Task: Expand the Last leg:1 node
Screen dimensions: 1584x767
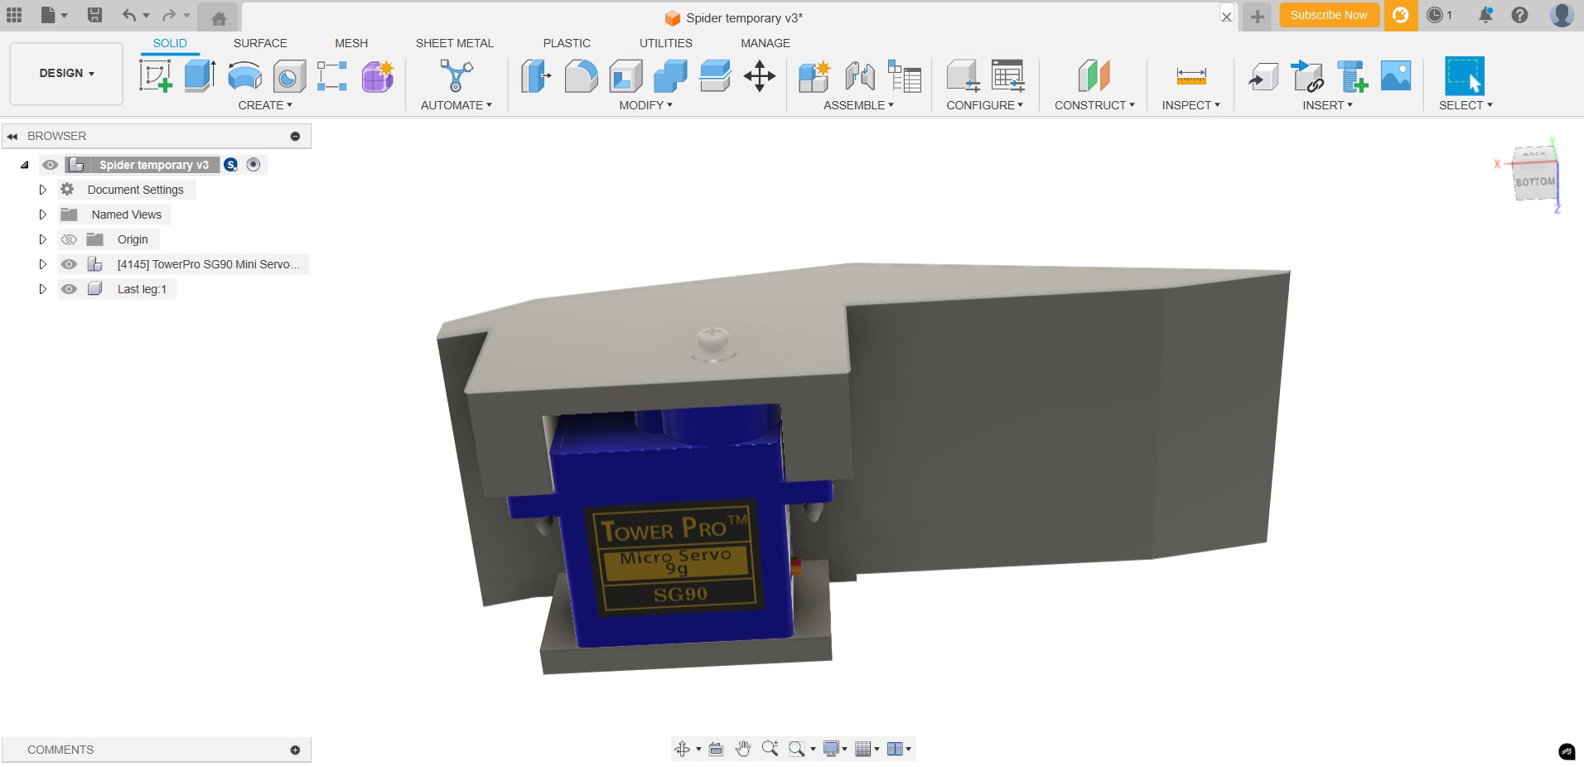Action: point(42,289)
